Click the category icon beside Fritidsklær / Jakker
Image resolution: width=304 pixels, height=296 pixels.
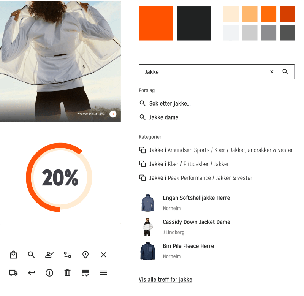click(x=142, y=164)
